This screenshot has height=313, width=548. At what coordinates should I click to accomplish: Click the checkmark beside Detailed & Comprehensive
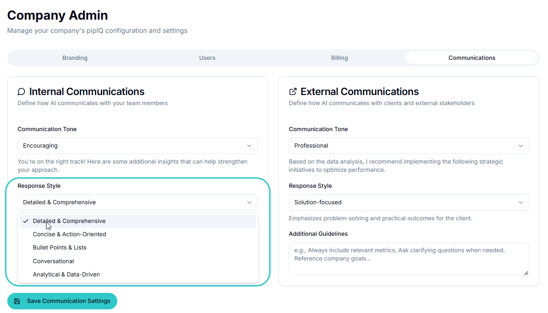click(26, 221)
